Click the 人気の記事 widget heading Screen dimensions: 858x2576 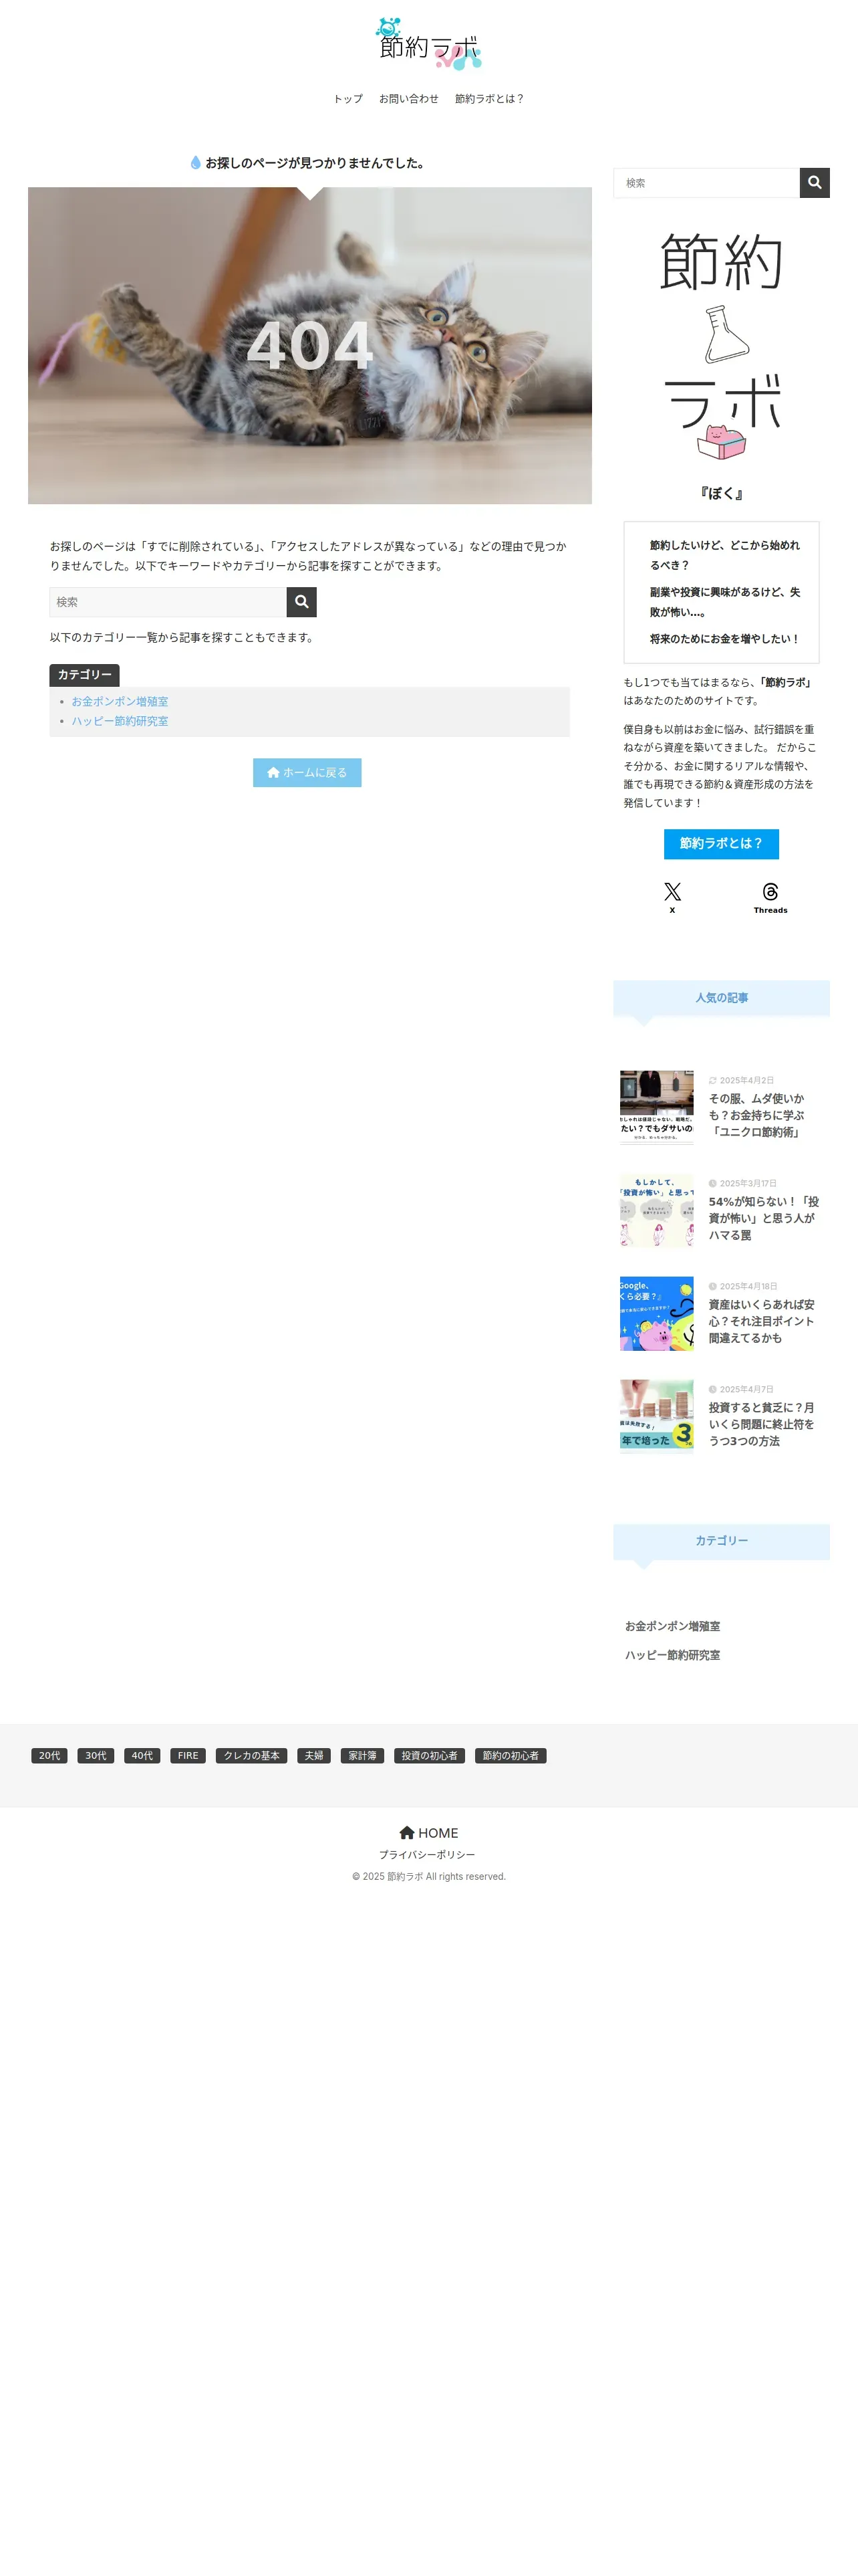tap(721, 998)
